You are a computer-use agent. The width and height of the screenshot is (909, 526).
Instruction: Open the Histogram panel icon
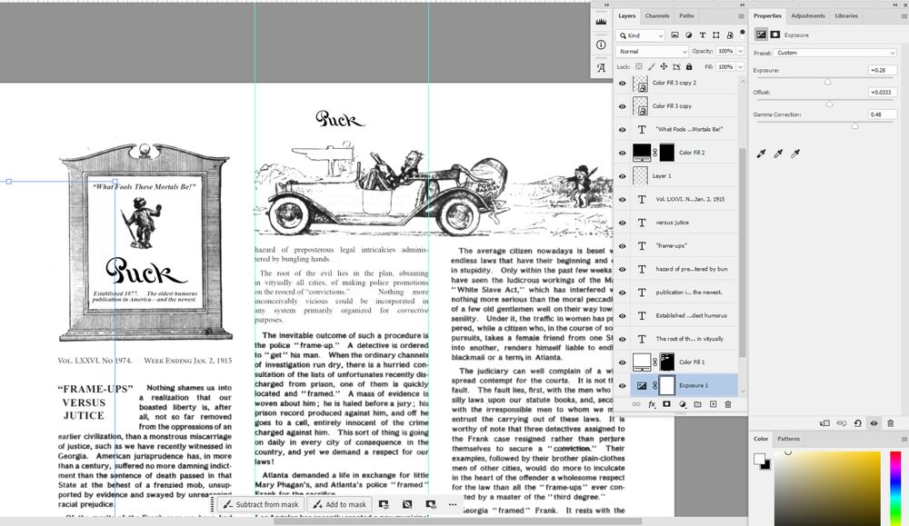(601, 22)
